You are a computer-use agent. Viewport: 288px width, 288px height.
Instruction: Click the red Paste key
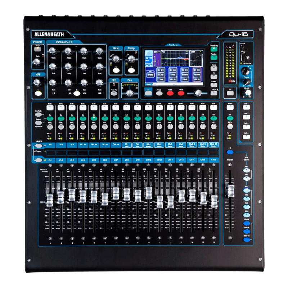170,93
